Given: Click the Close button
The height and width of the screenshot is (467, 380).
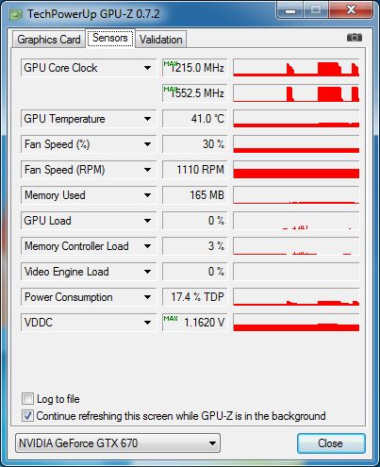Looking at the screenshot, I should [x=331, y=443].
